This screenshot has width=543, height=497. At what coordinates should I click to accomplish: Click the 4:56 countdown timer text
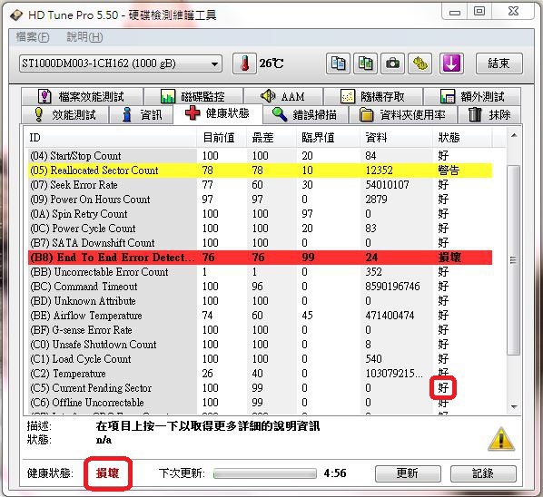coord(335,473)
